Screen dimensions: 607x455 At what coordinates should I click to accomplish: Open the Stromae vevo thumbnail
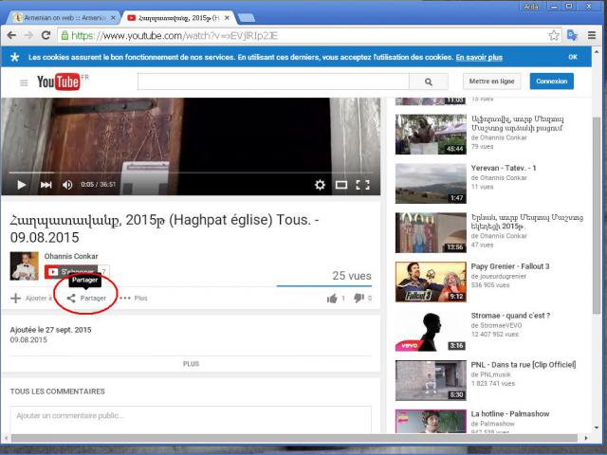click(431, 331)
